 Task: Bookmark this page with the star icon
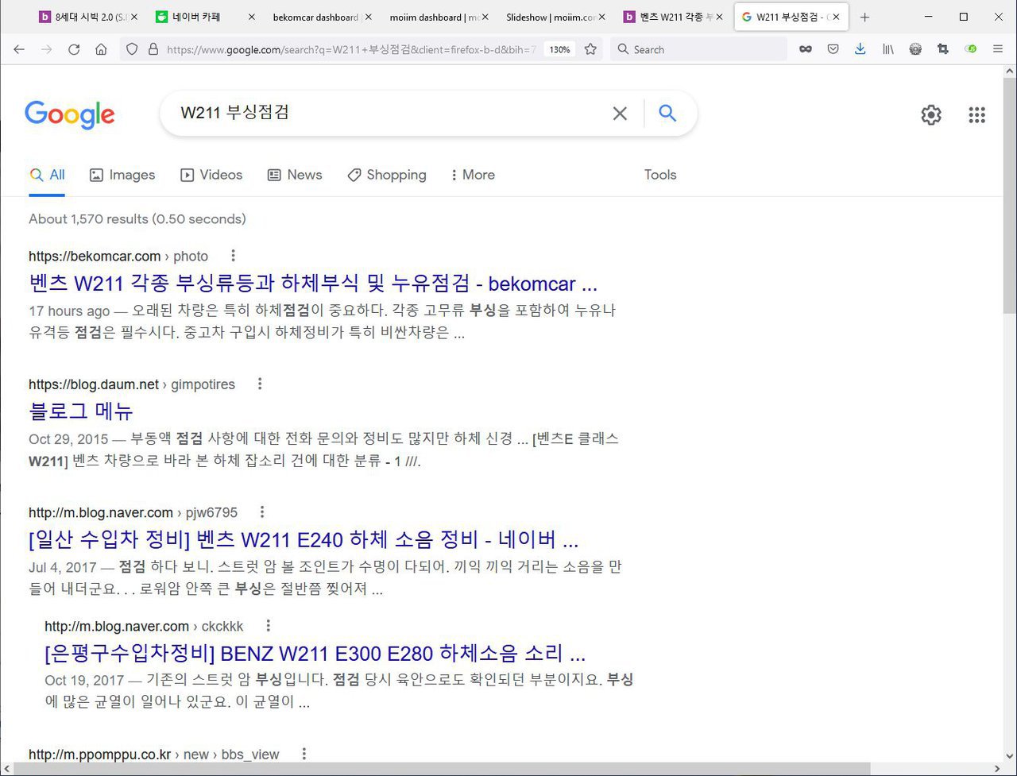point(590,49)
